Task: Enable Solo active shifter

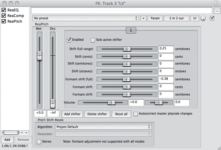Action: point(93,40)
